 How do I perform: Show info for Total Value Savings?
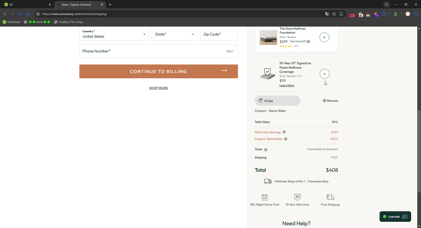[x=284, y=132]
